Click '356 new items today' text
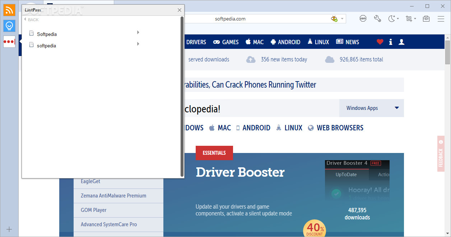 point(284,60)
